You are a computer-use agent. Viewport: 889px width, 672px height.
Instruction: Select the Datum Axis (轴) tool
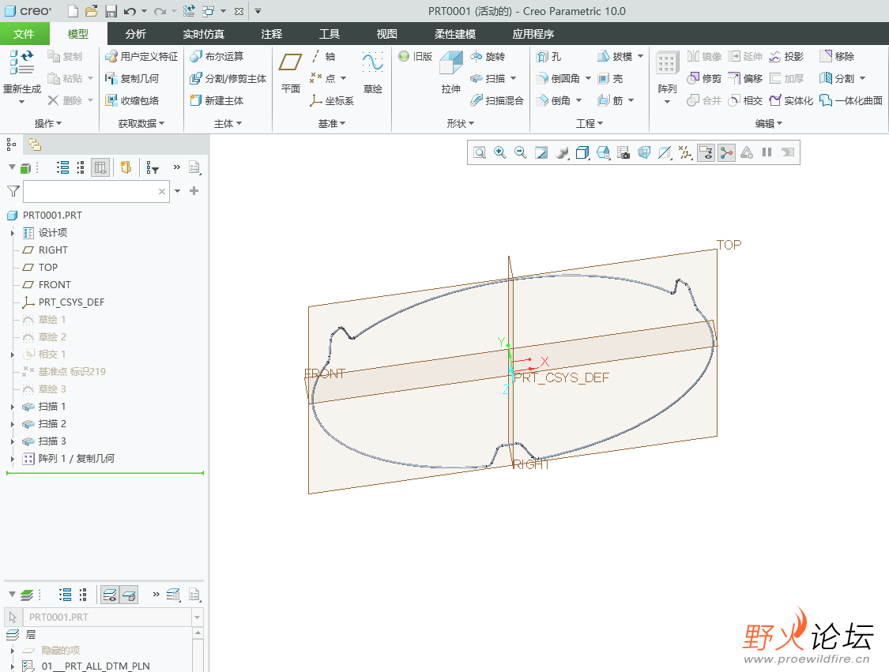323,56
